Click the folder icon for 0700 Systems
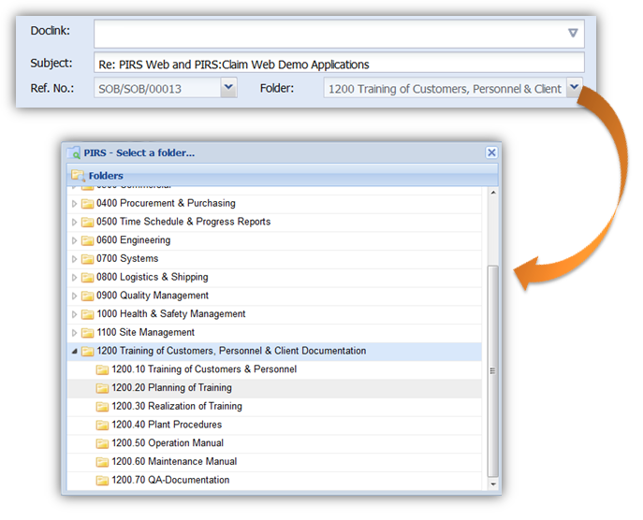The image size is (643, 520). point(87,259)
